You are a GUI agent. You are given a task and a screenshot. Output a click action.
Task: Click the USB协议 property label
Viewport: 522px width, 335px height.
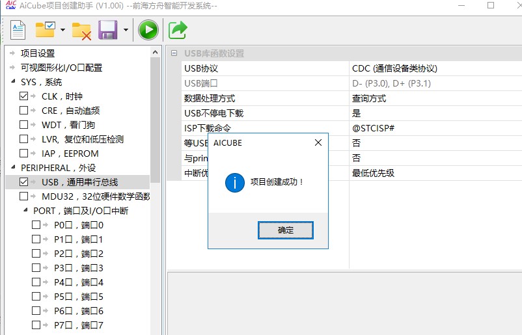point(201,68)
